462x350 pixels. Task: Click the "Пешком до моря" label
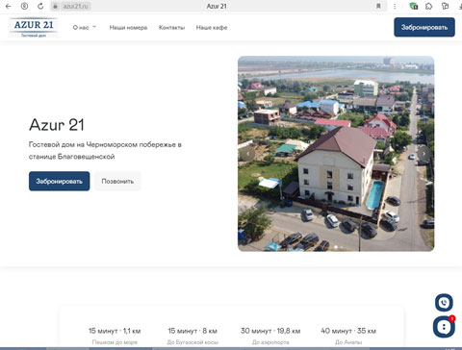(115, 342)
